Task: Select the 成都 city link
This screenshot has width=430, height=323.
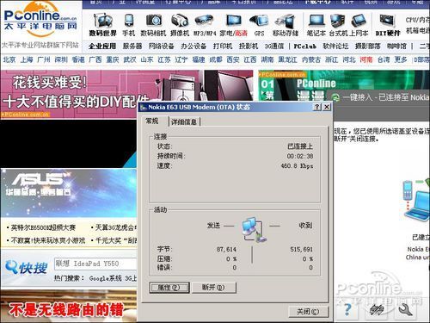Action: (x=216, y=59)
